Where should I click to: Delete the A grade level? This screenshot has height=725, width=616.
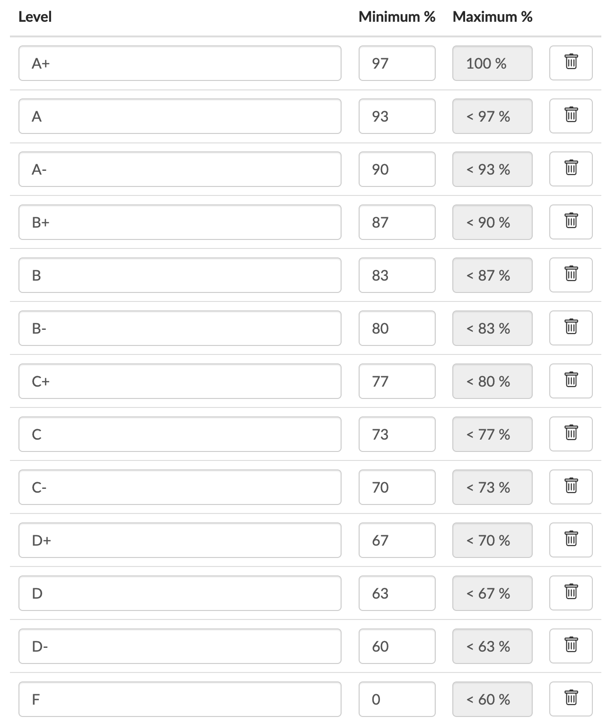571,116
